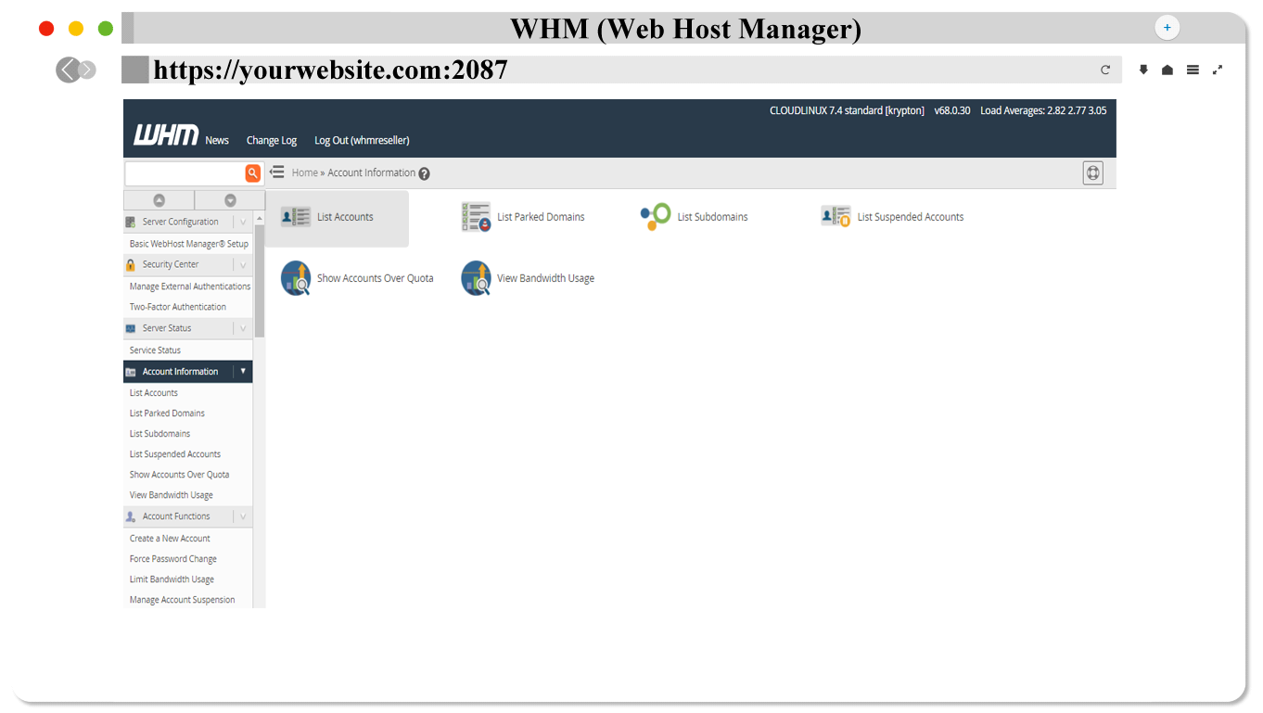This screenshot has height=713, width=1263.
Task: Click the support lifebuoy icon
Action: pos(1093,173)
